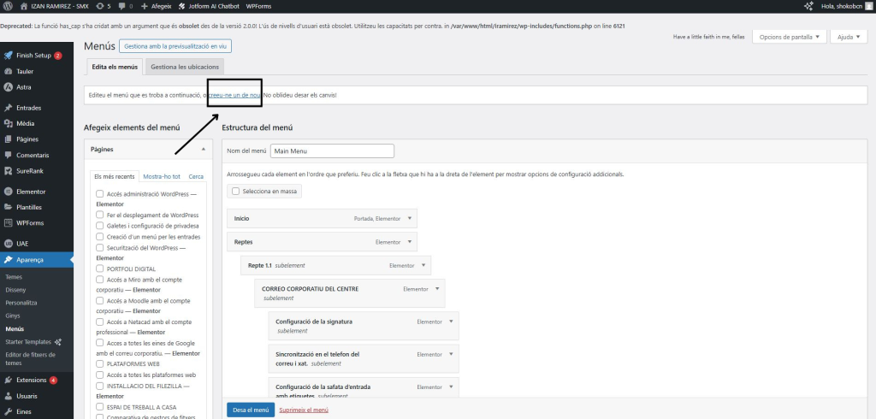Click the Extensions plugin icon
The image size is (876, 419).
pyautogui.click(x=8, y=380)
